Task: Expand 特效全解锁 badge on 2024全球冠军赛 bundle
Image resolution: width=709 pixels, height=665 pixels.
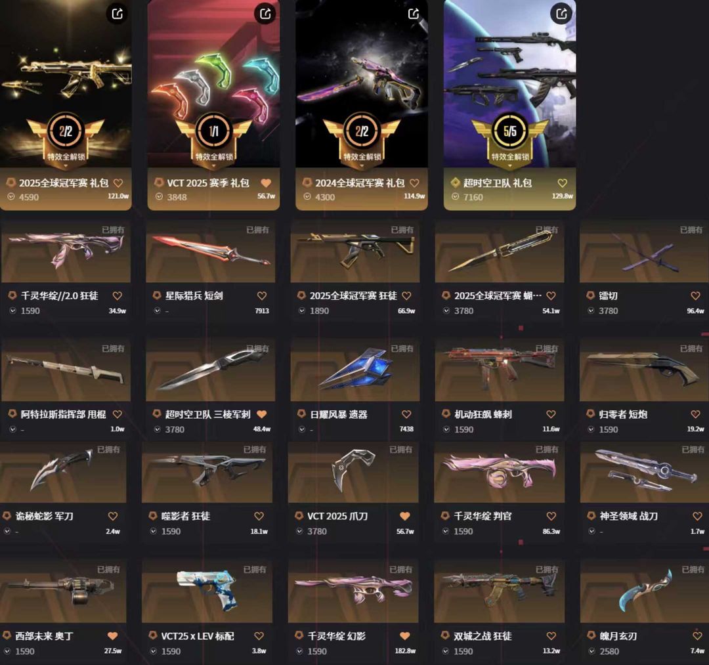Action: coord(362,158)
